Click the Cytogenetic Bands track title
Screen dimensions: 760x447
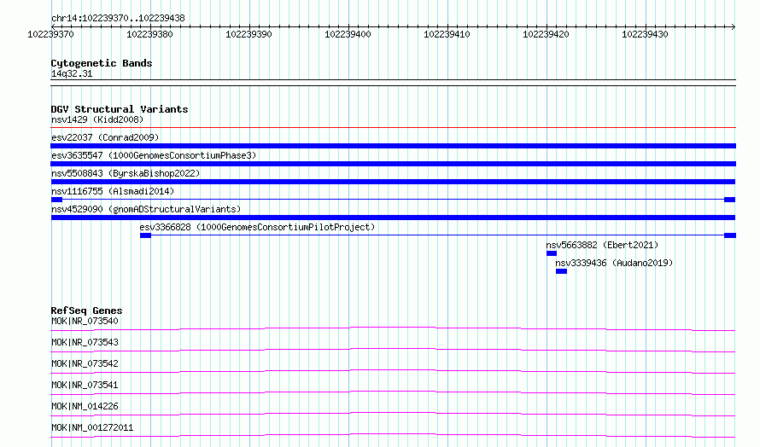pos(102,63)
